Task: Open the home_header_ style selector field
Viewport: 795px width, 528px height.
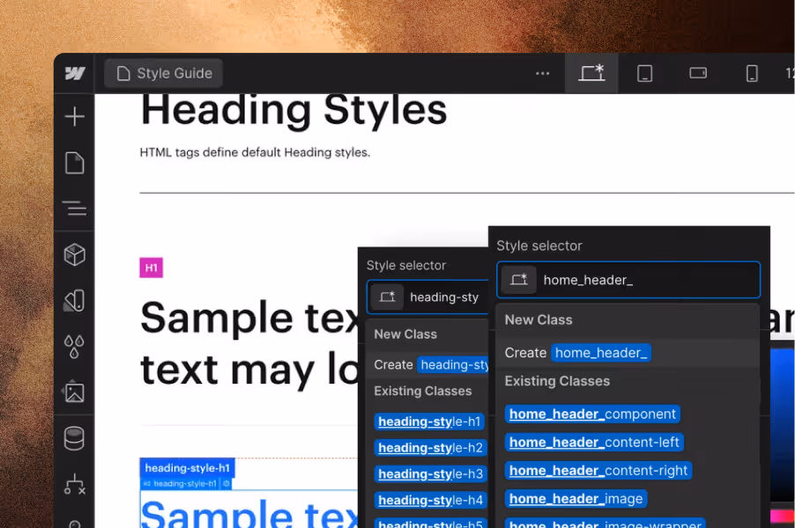Action: click(628, 279)
